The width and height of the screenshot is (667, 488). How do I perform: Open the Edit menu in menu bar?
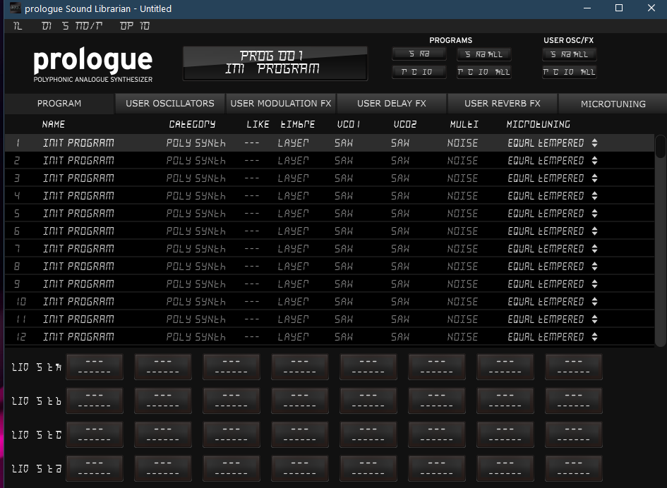click(x=47, y=26)
